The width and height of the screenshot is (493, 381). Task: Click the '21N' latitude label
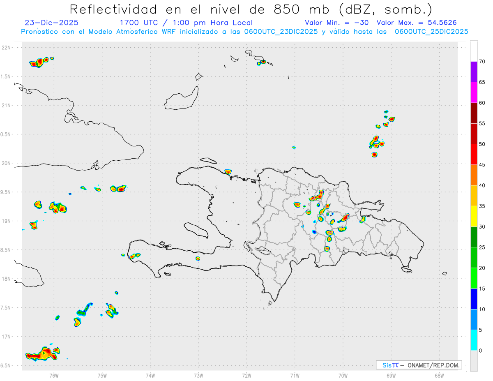click(7, 105)
